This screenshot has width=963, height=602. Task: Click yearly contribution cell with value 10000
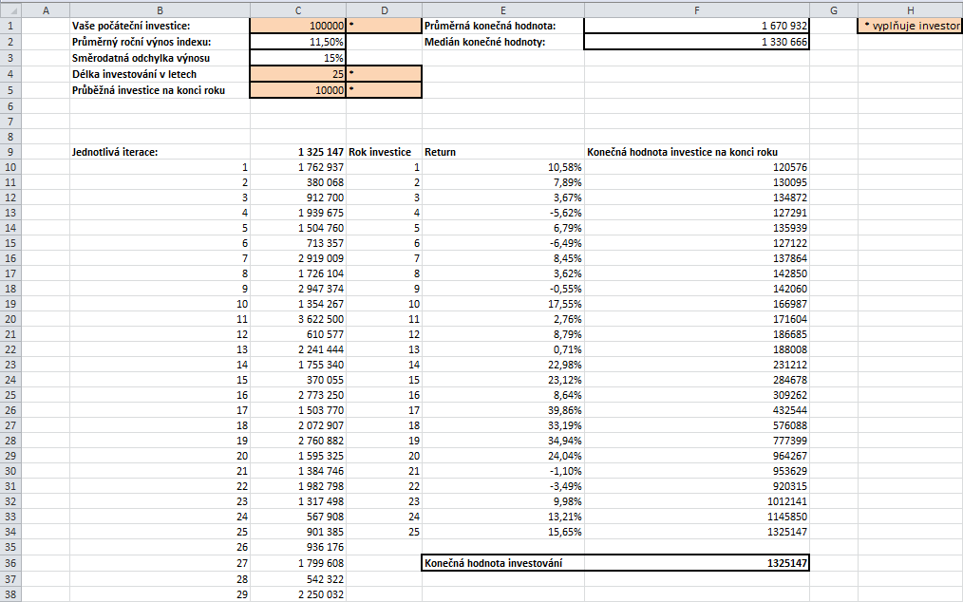(x=298, y=90)
